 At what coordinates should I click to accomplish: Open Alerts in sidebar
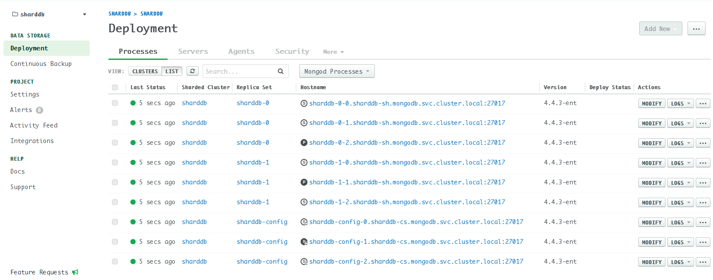coord(21,110)
